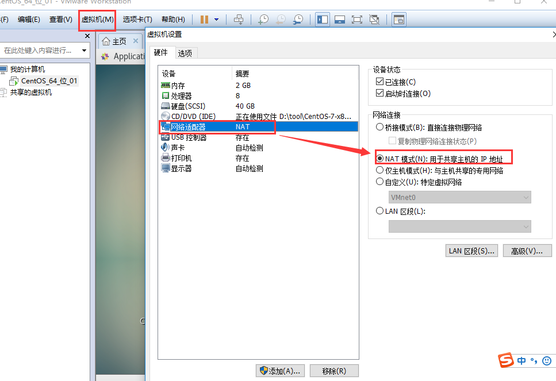The height and width of the screenshot is (381, 556).
Task: Click the 40 GB hard disk summary
Action: pos(245,106)
